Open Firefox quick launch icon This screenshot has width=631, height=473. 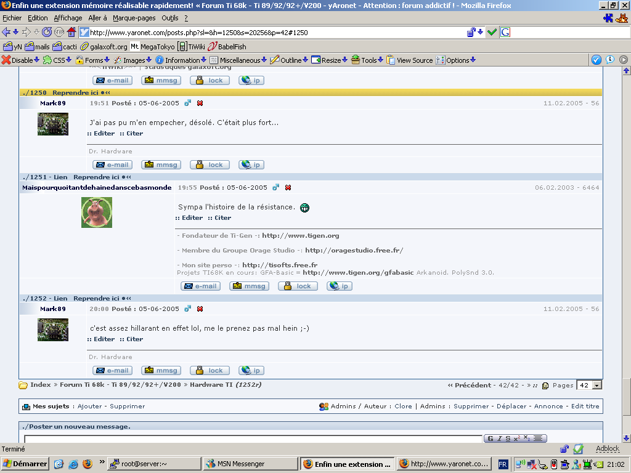[x=88, y=464]
